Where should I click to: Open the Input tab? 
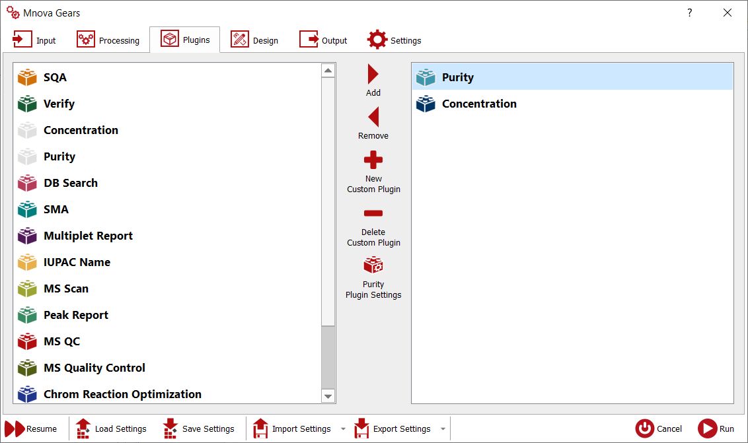click(x=34, y=40)
